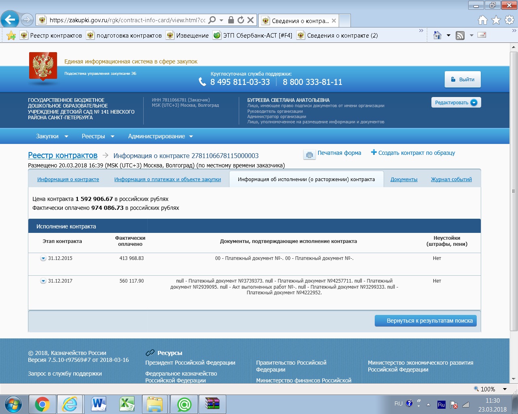Click the printer icon for Печатная форма

[309, 154]
